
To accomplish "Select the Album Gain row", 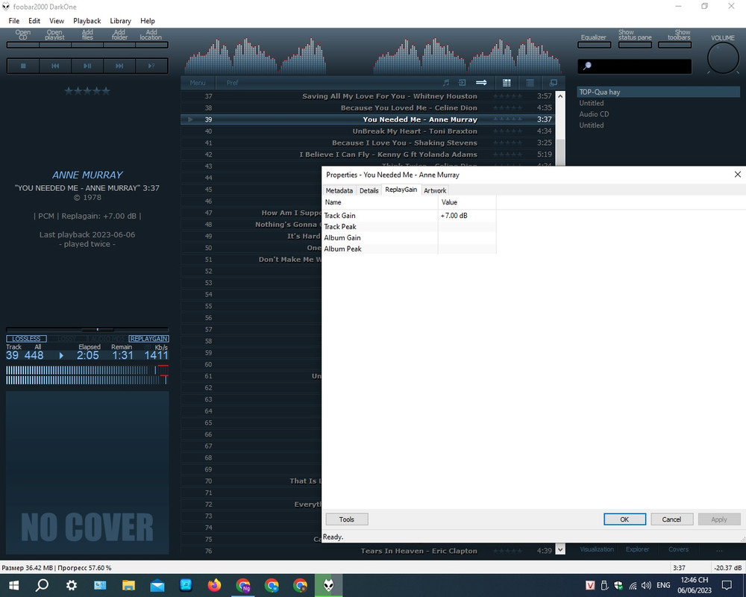I will coord(409,237).
